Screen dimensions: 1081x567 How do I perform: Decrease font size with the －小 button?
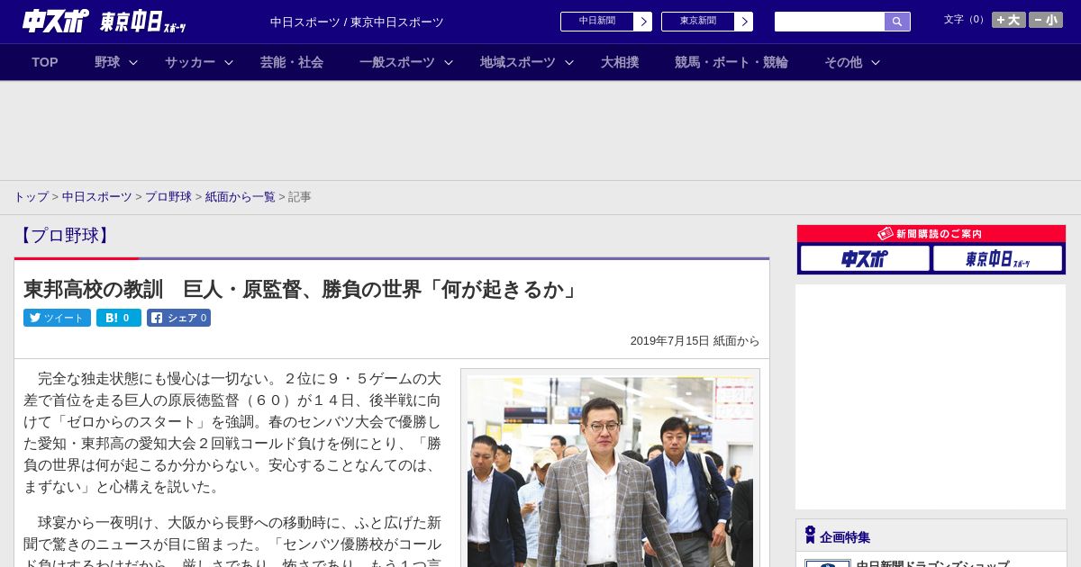click(x=1046, y=20)
